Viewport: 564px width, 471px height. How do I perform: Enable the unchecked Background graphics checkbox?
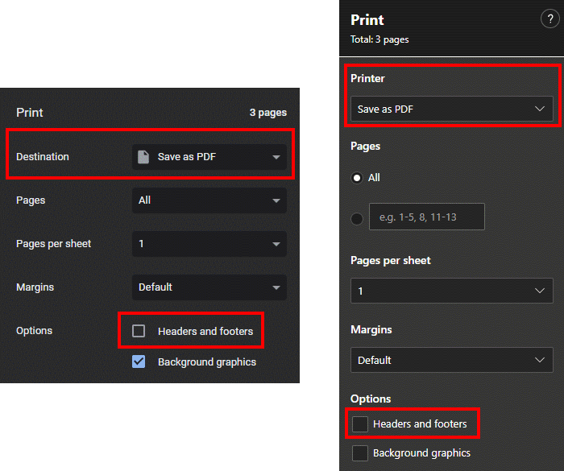pyautogui.click(x=360, y=453)
